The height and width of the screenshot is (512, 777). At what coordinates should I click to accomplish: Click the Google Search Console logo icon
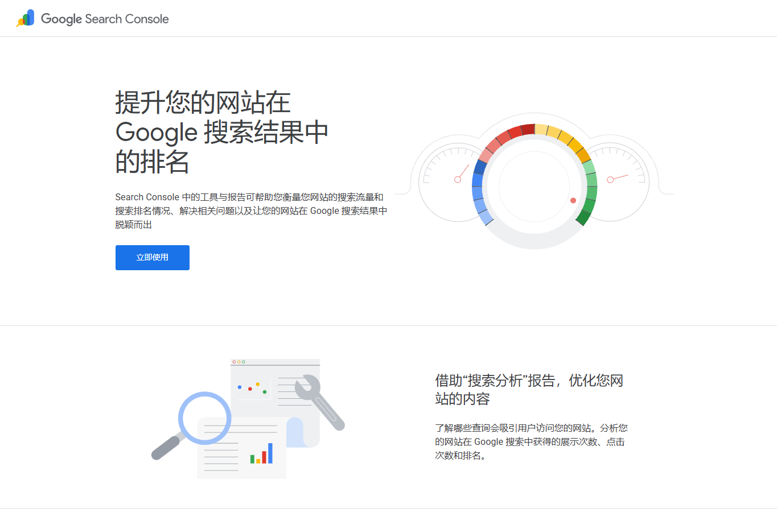[26, 18]
